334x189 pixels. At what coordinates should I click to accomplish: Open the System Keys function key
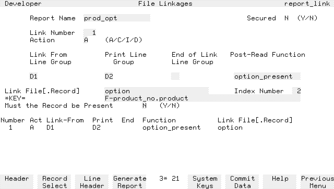click(205, 182)
